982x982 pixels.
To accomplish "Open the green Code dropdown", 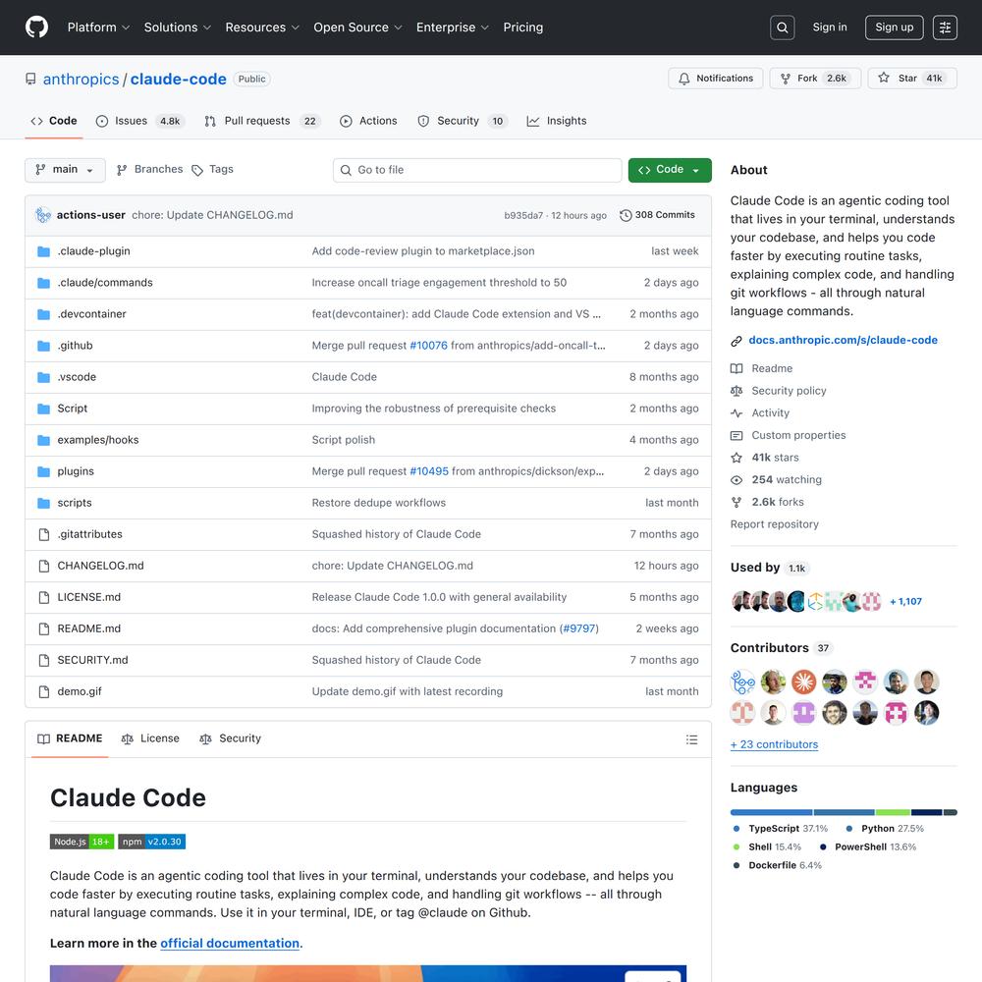I will [670, 170].
